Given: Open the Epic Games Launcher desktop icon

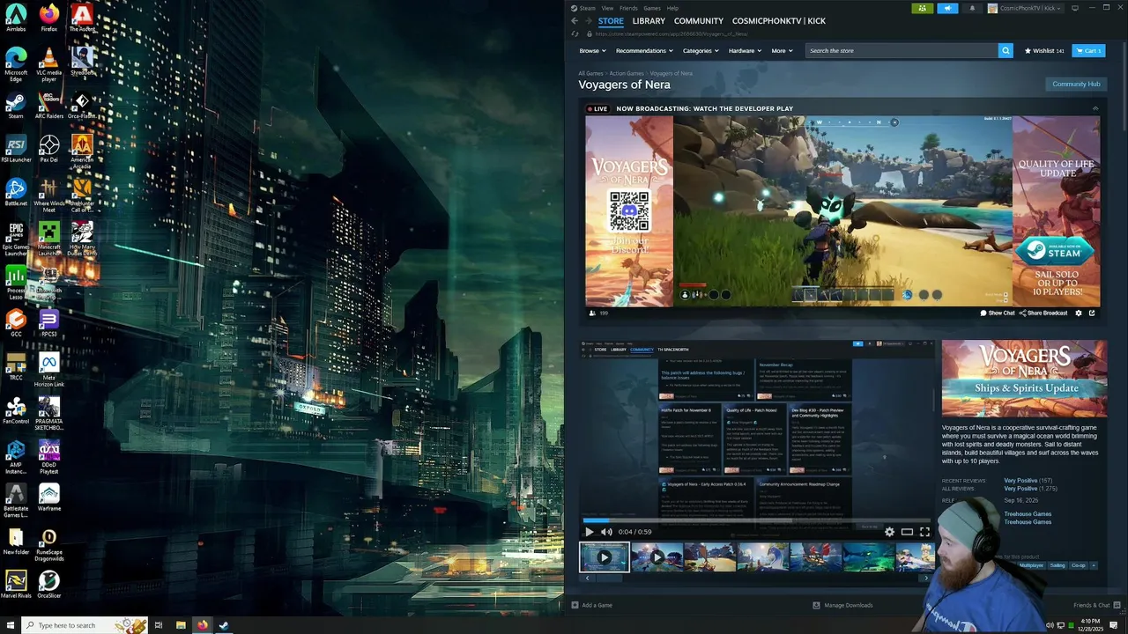Looking at the screenshot, I should [16, 238].
